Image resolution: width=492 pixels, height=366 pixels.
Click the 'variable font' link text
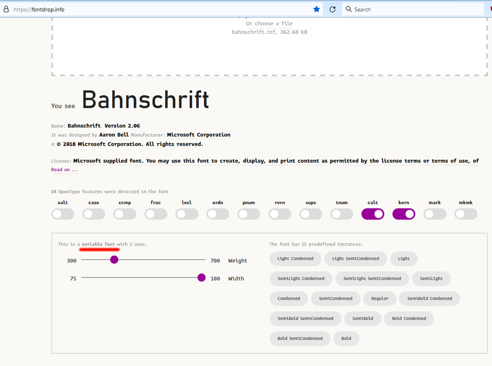coord(98,244)
